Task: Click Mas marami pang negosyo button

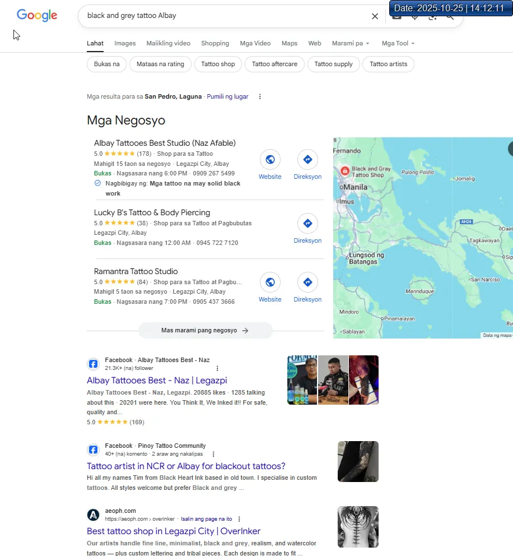Action: [205, 331]
